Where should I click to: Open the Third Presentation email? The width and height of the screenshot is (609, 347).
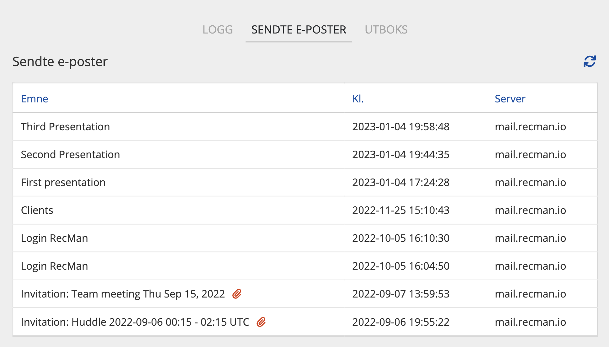pos(65,127)
